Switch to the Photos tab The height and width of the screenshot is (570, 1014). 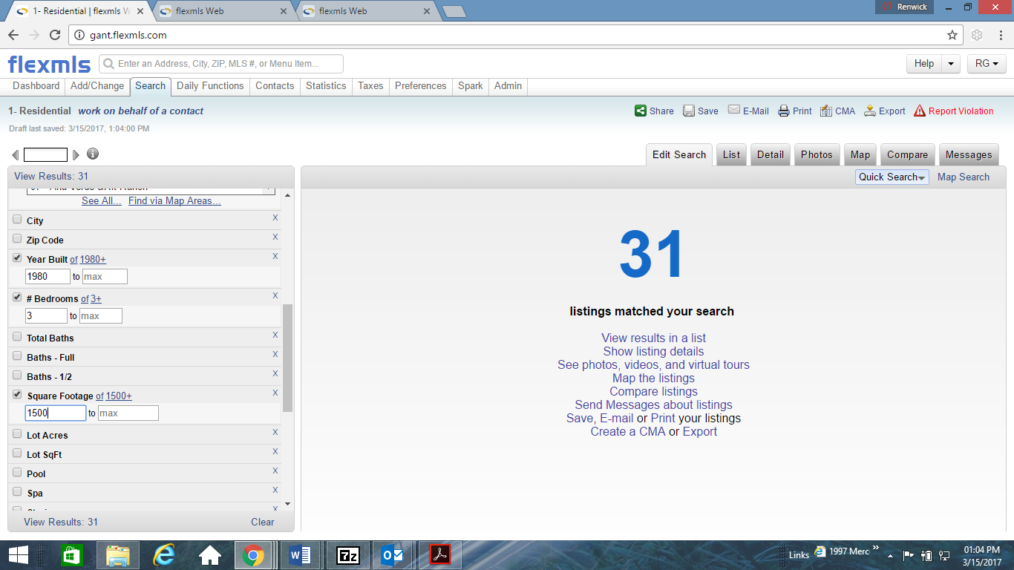pos(817,154)
